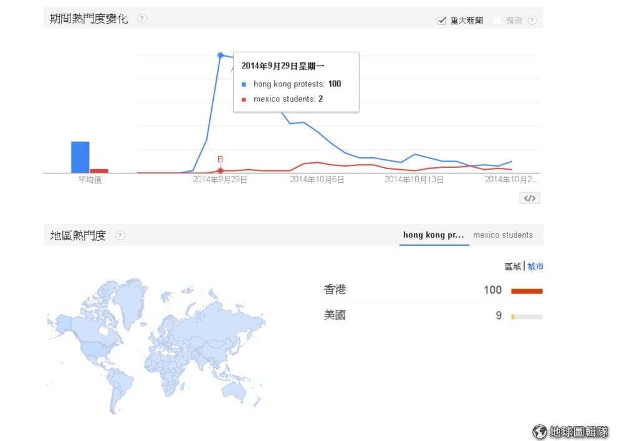
Task: Click the 美國 region entry
Action: (335, 315)
